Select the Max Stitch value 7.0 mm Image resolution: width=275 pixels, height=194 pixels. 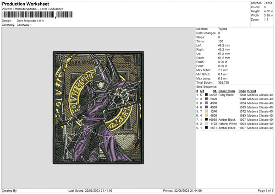coord(223,70)
